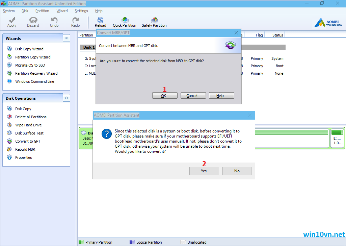This screenshot has height=246, width=346.
Task: Open disk Properties in Disk Operations
Action: pos(23,157)
